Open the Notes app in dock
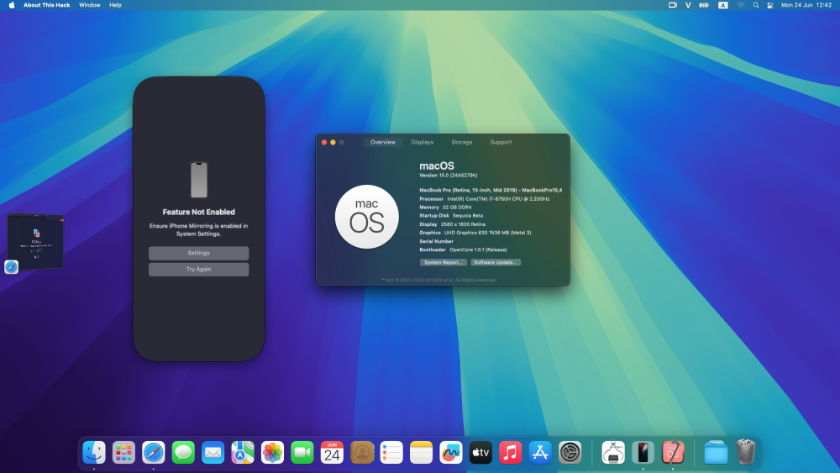 (x=421, y=453)
